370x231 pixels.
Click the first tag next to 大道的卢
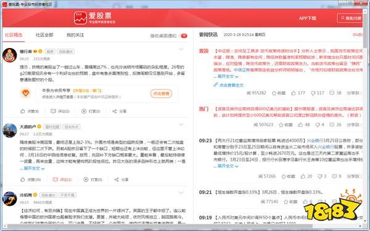(x=52, y=126)
